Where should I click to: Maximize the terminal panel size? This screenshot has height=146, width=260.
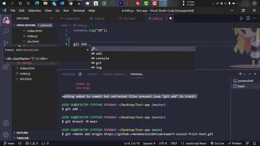click(250, 74)
